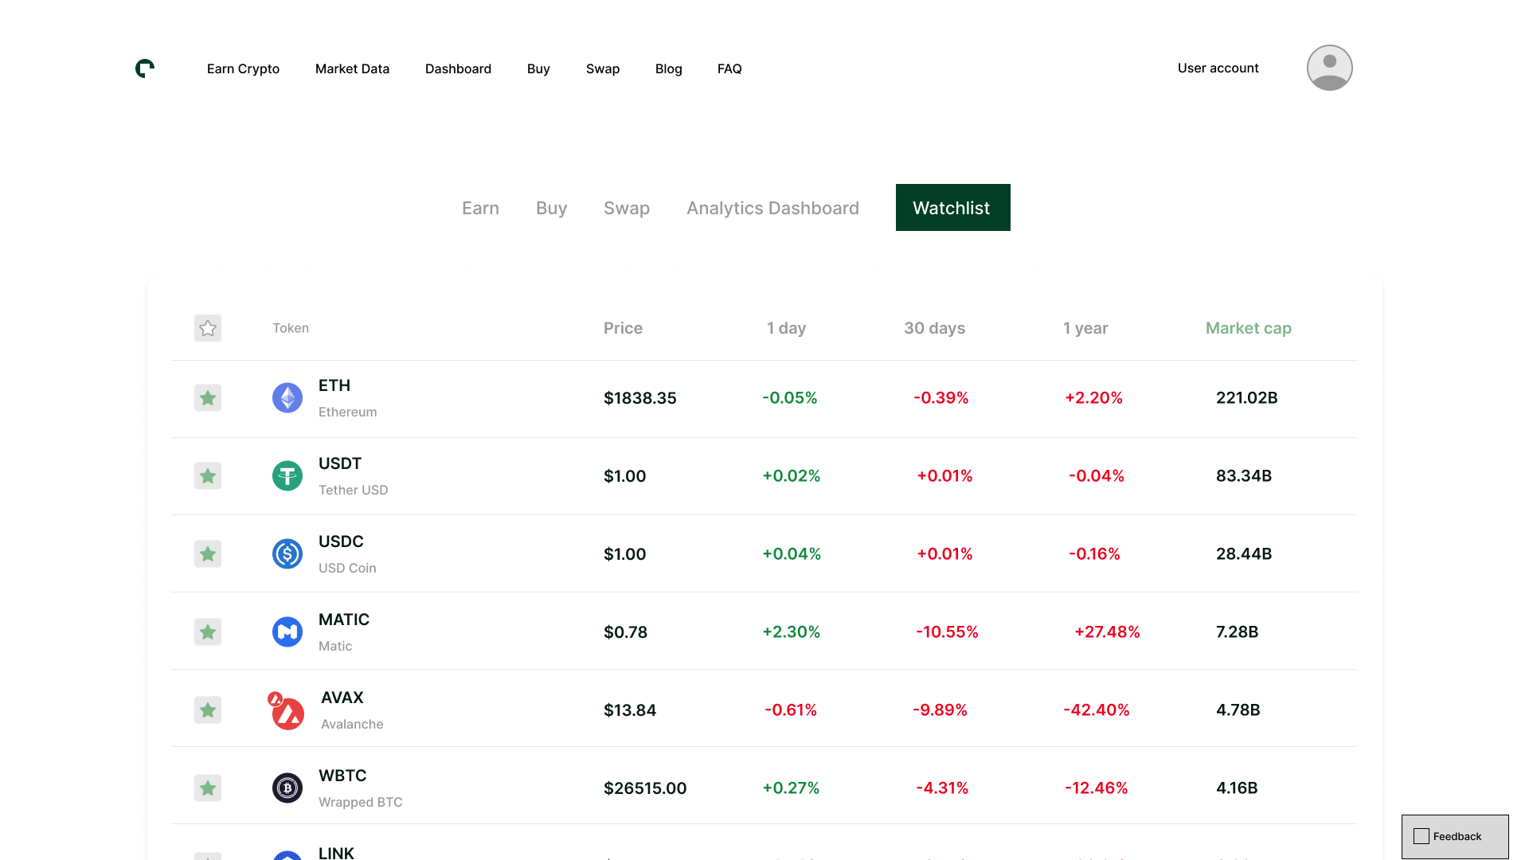1529x860 pixels.
Task: Sort table by Market cap column
Action: point(1248,328)
